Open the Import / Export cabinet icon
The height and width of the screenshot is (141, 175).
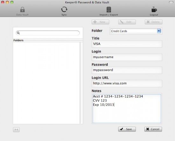108,10
